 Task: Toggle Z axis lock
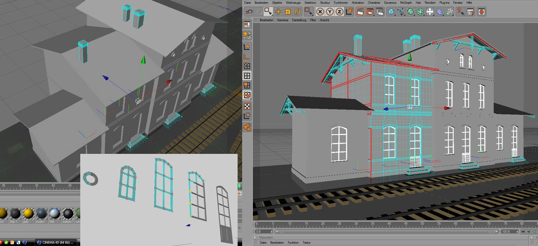coord(340,12)
